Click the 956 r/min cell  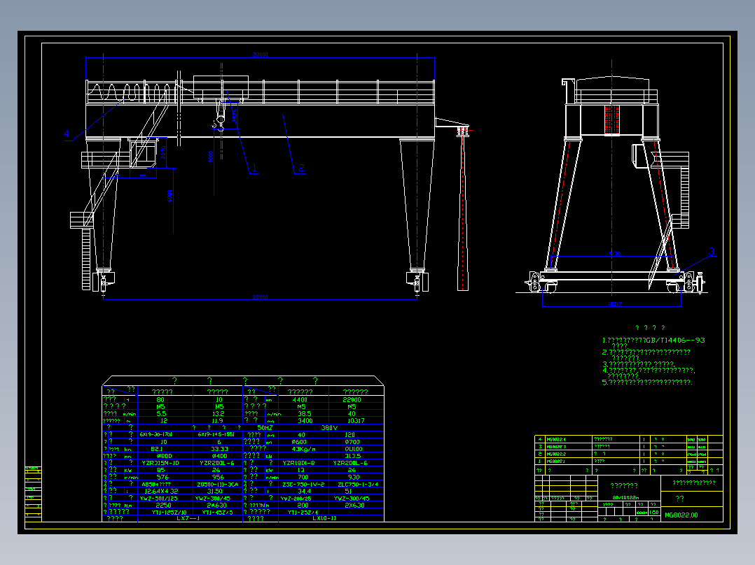point(218,477)
